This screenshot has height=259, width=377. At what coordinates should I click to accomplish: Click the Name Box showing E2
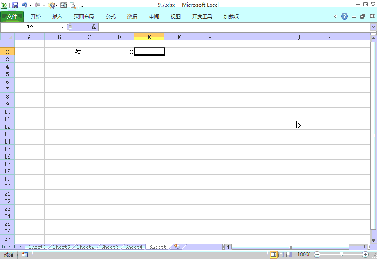(30, 27)
